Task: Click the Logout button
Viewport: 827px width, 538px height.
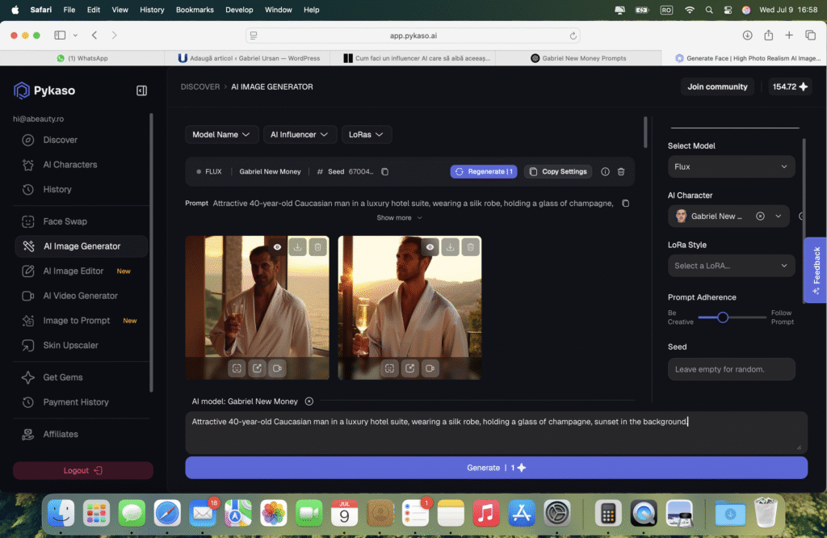Action: 83,470
